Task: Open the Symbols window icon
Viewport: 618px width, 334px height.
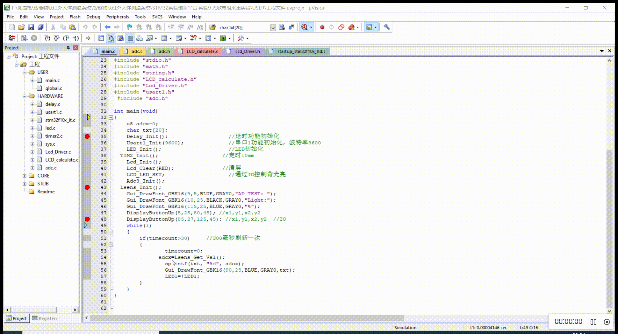Action: pos(120,38)
